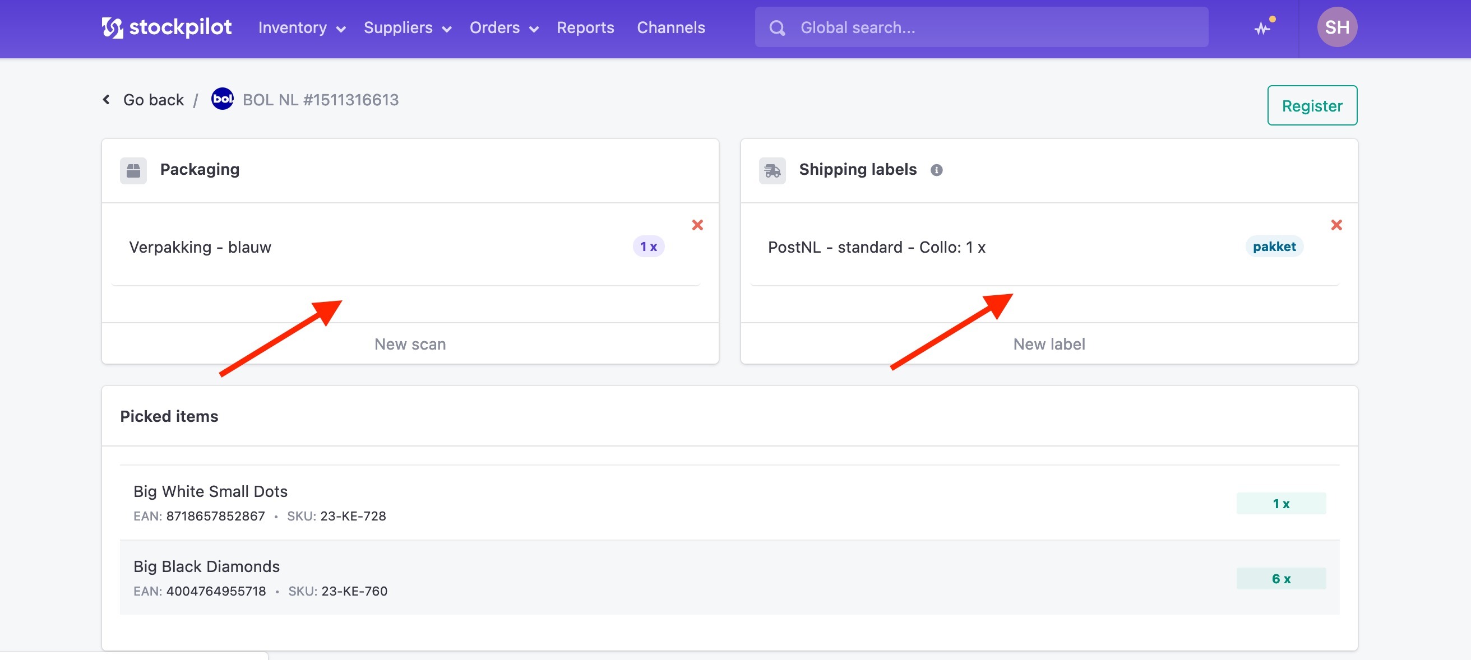Click the New scan button
This screenshot has height=660, width=1471.
click(x=410, y=343)
